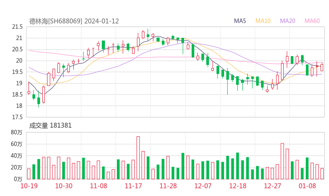
Task: Click the 0万 volume axis label
Action: 18,179
